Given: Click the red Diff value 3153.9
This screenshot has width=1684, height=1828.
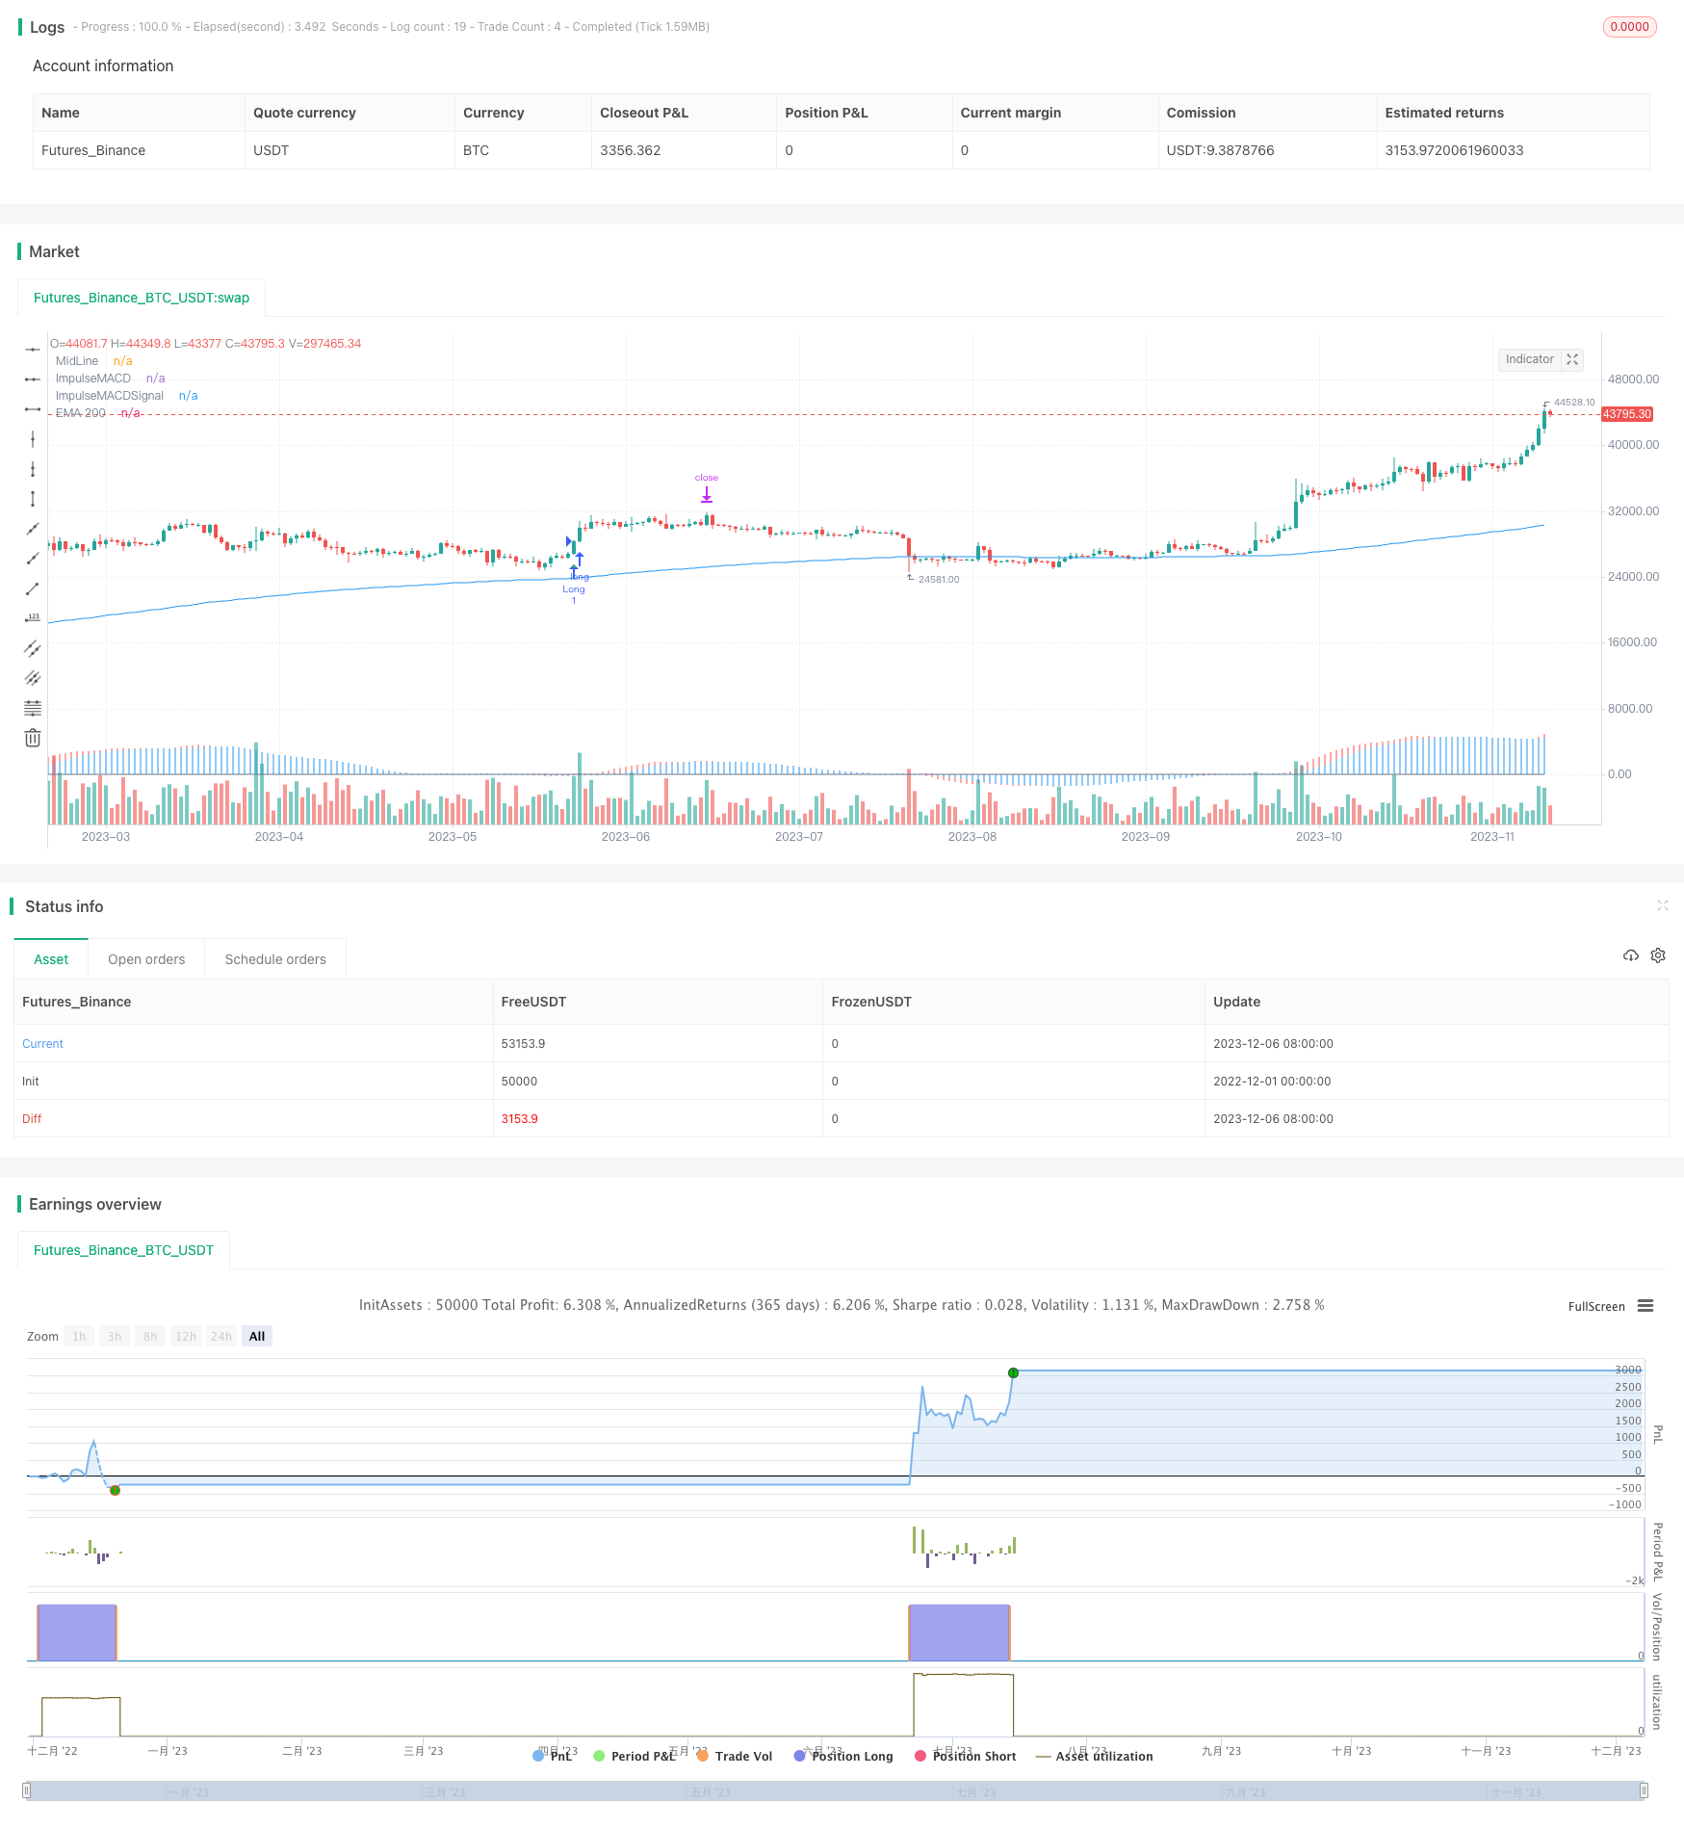Looking at the screenshot, I should coord(519,1118).
